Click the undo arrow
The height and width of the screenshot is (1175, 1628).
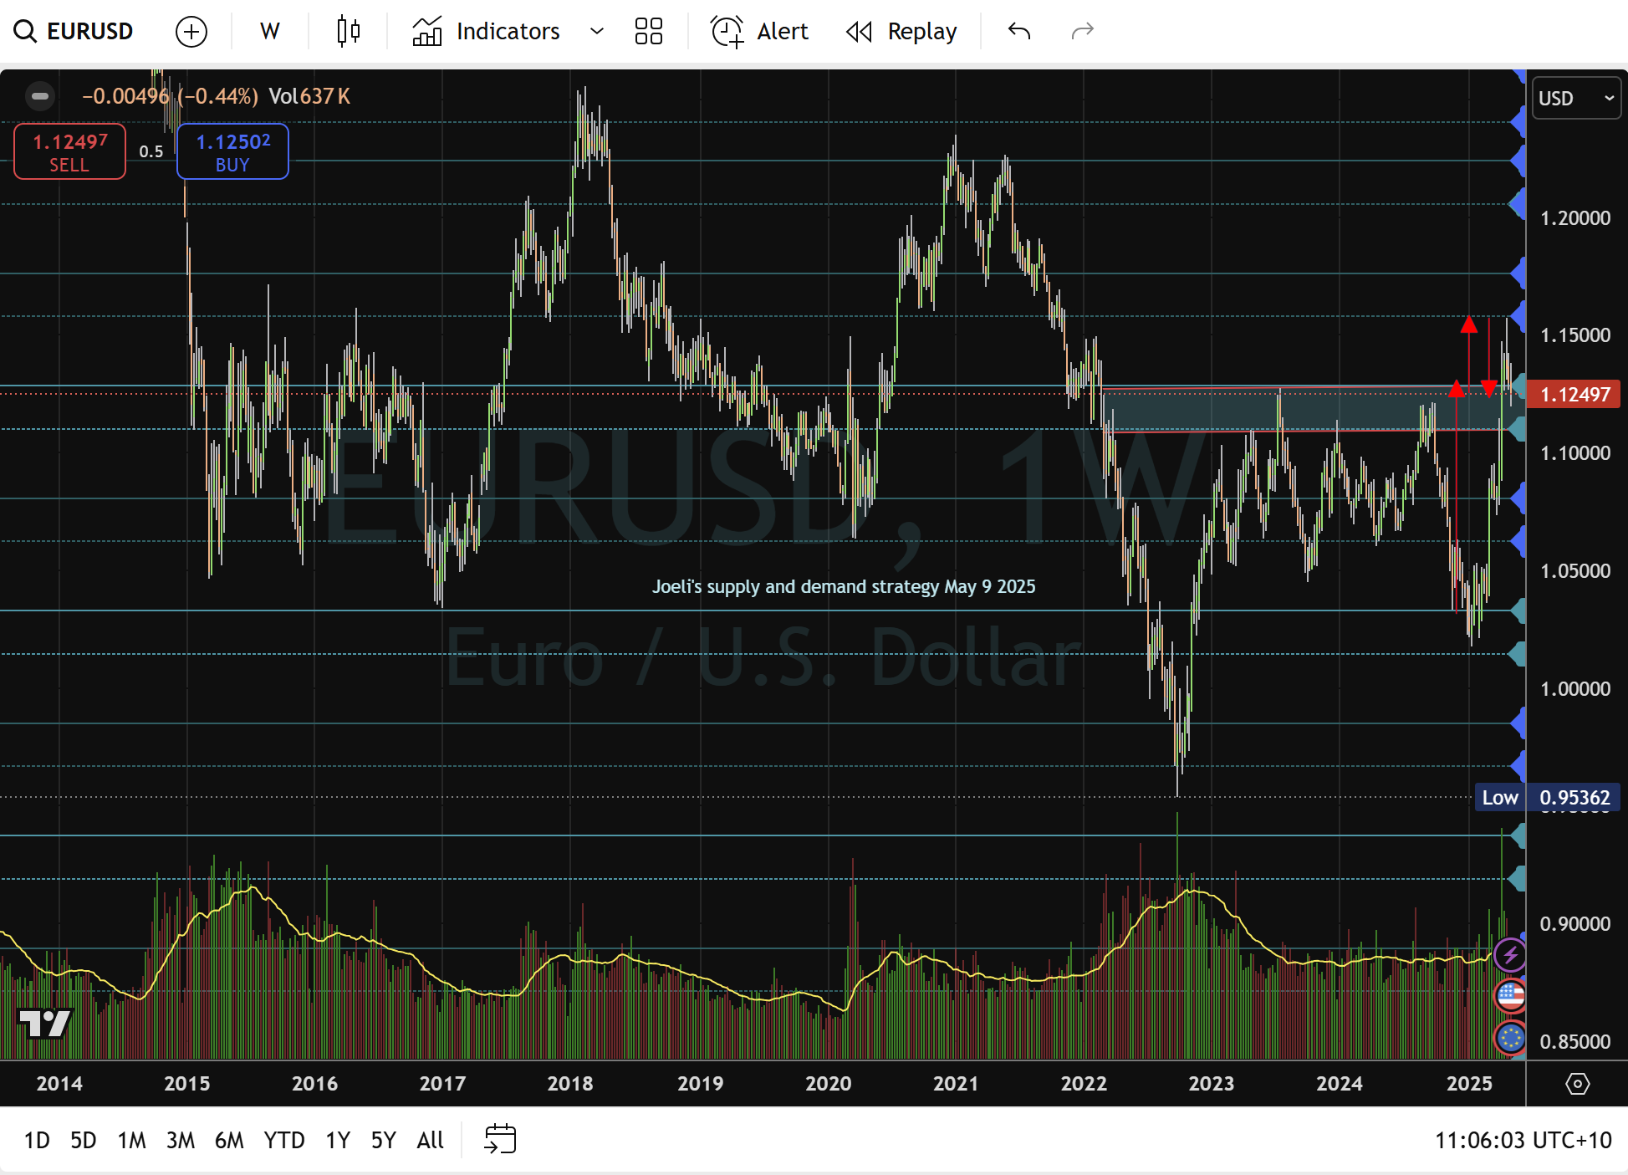[x=1018, y=32]
